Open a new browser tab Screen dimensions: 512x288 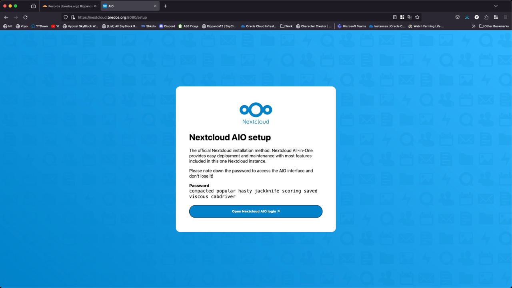(x=165, y=6)
